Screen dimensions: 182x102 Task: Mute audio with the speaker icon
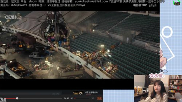[x=72, y=98]
